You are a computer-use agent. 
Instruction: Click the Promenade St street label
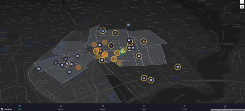tap(45, 45)
